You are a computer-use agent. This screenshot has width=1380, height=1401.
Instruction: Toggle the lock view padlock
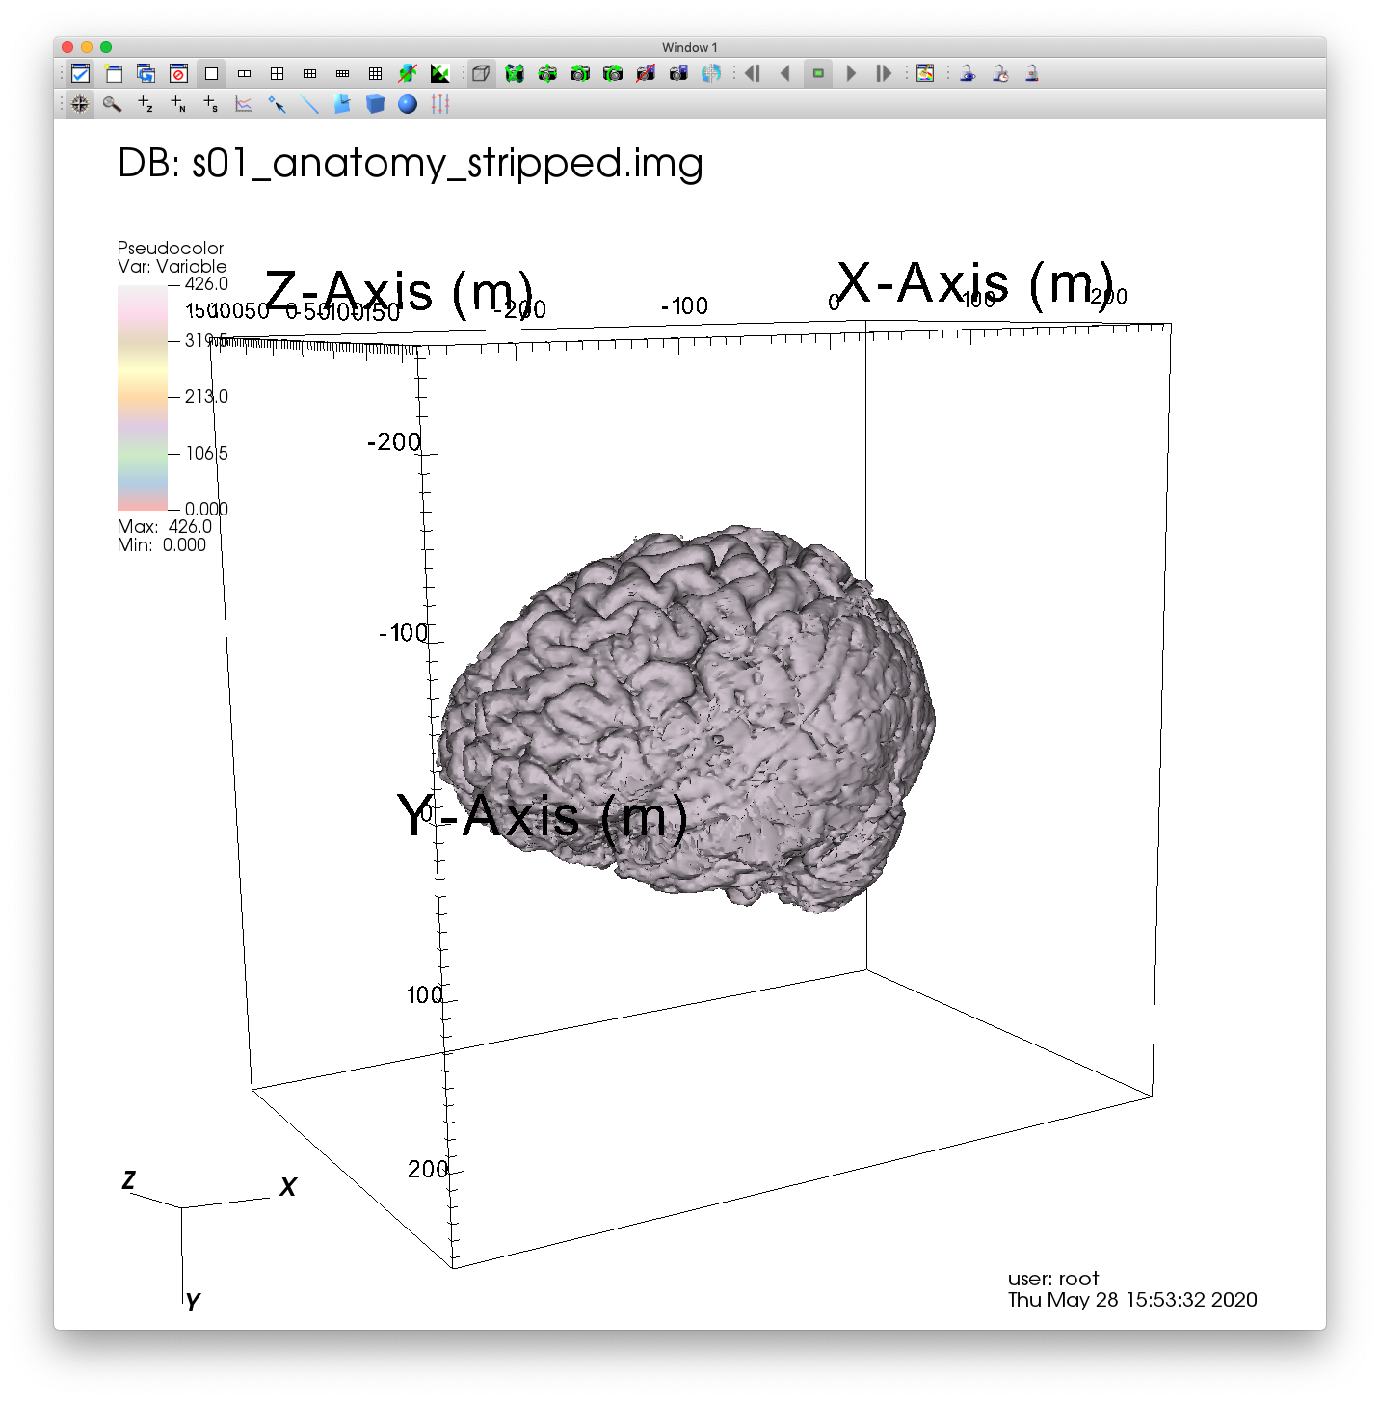coord(968,73)
